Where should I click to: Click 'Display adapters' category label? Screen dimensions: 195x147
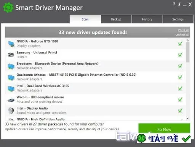click(29, 46)
